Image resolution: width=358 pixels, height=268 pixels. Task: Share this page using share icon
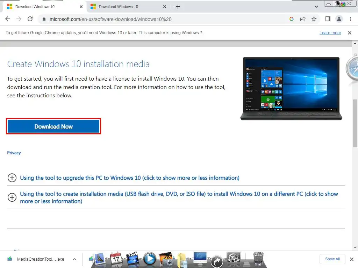point(303,19)
